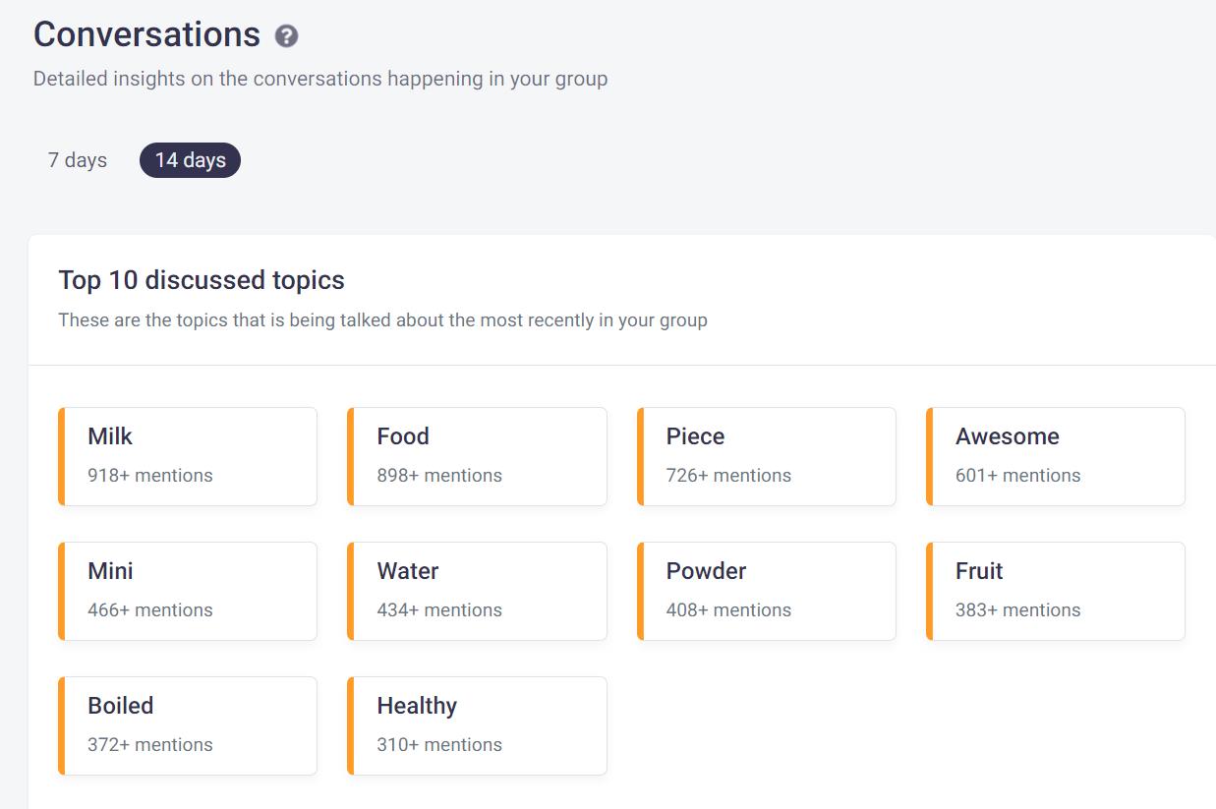Select the Awesome topic card
The width and height of the screenshot is (1216, 809).
coord(1055,455)
